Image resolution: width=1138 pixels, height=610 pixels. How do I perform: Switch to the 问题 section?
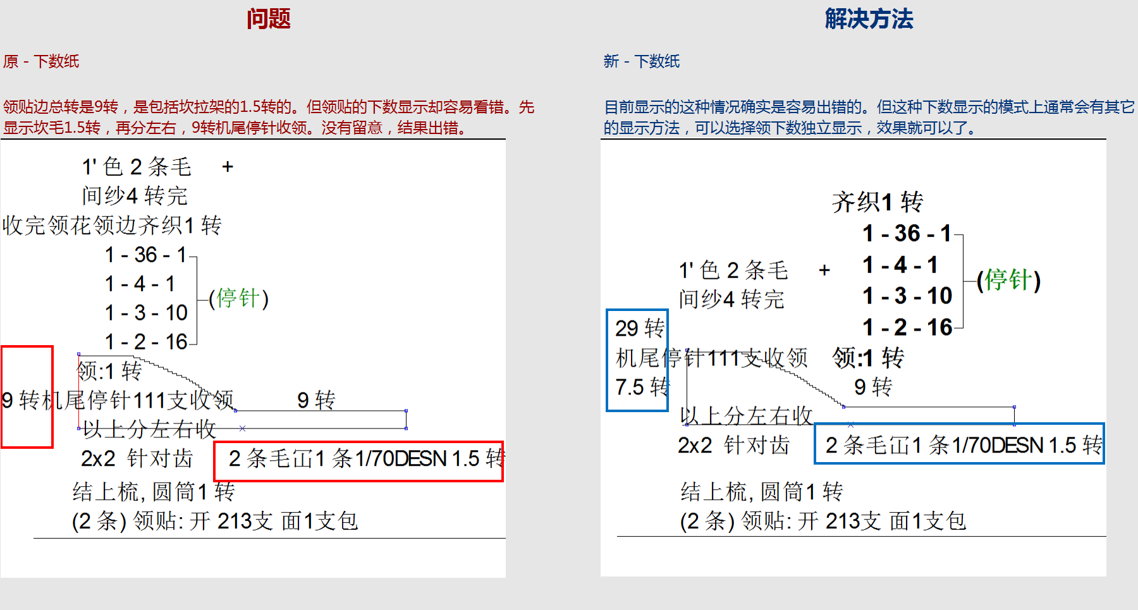click(x=268, y=20)
